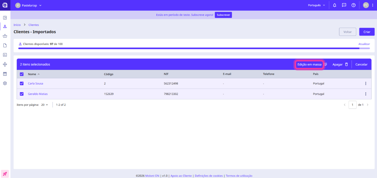
Task: Open the chat messages icon
Action: (x=344, y=5)
